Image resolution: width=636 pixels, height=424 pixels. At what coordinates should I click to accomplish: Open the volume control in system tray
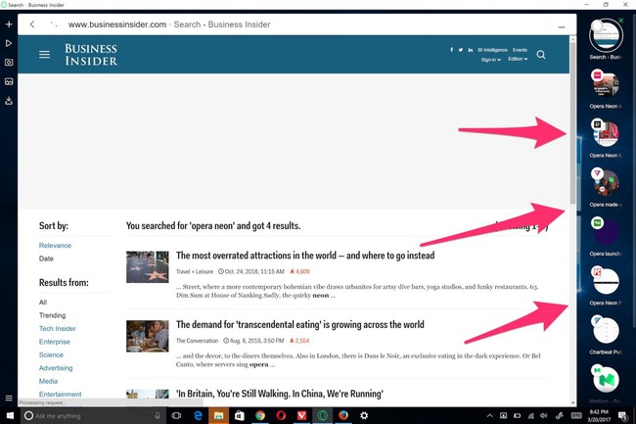coord(543,415)
